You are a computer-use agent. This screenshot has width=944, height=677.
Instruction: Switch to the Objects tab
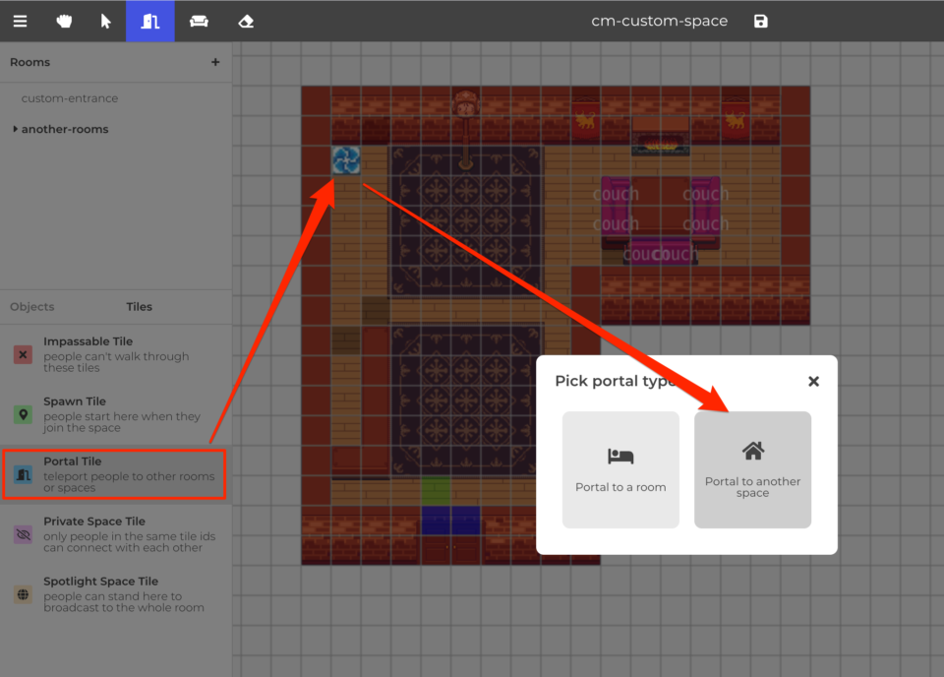[31, 306]
